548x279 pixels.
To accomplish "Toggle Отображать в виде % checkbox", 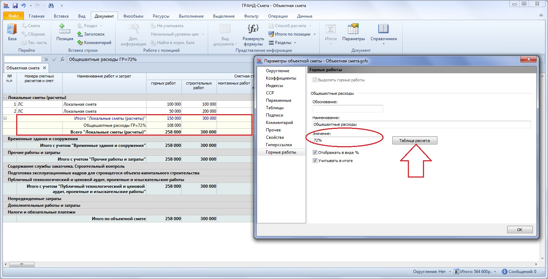I will 315,153.
